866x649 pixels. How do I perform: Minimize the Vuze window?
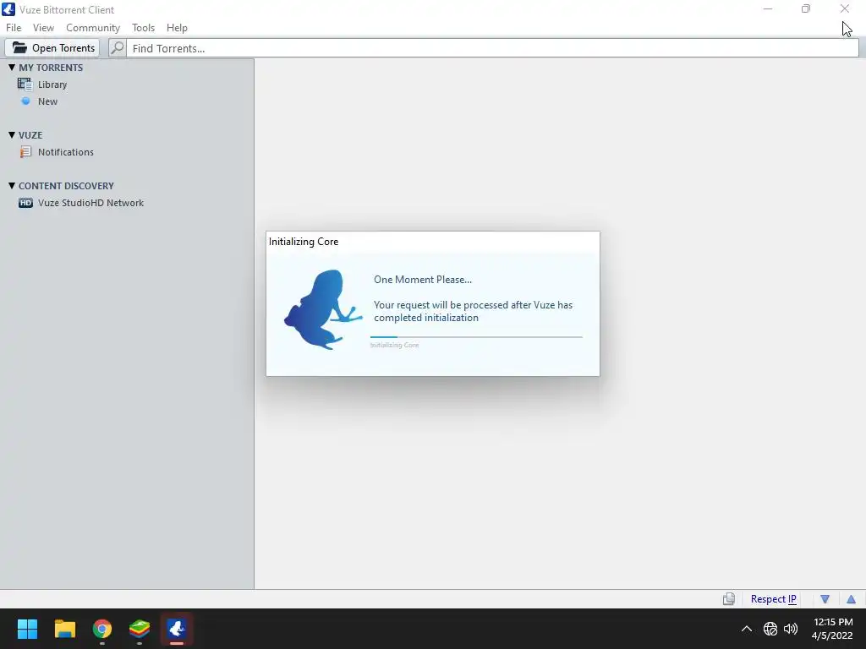tap(768, 8)
